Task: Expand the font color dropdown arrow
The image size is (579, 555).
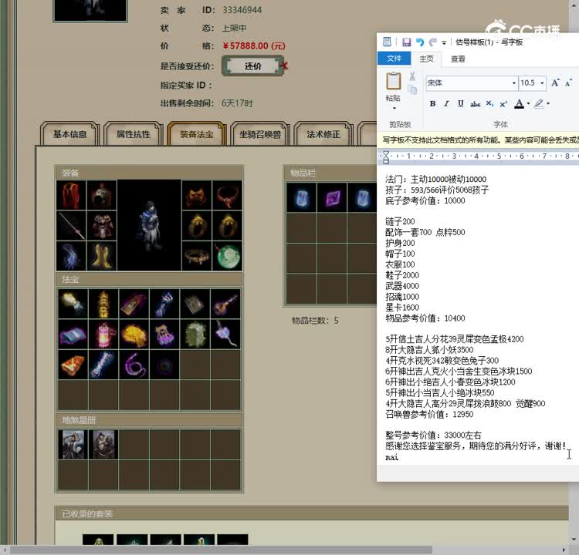Action: (528, 104)
